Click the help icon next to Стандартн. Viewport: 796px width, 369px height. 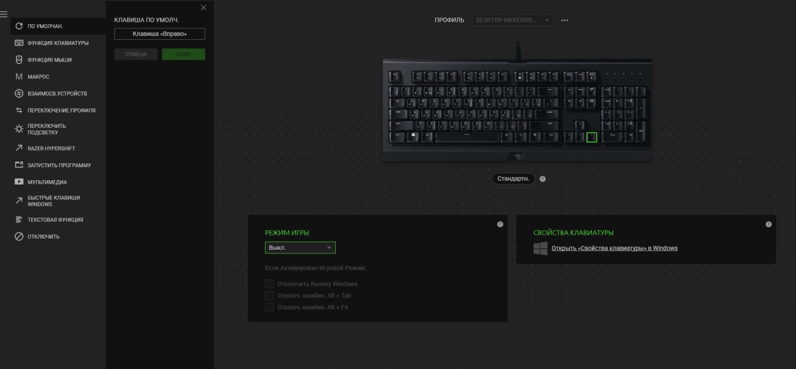543,179
